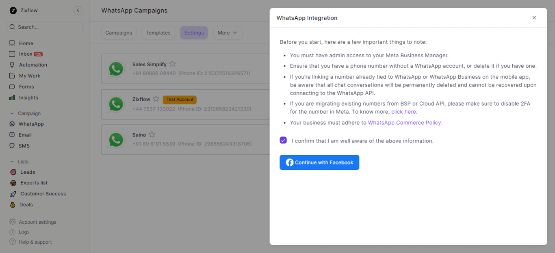Star the Sales Simplify account

(x=173, y=64)
